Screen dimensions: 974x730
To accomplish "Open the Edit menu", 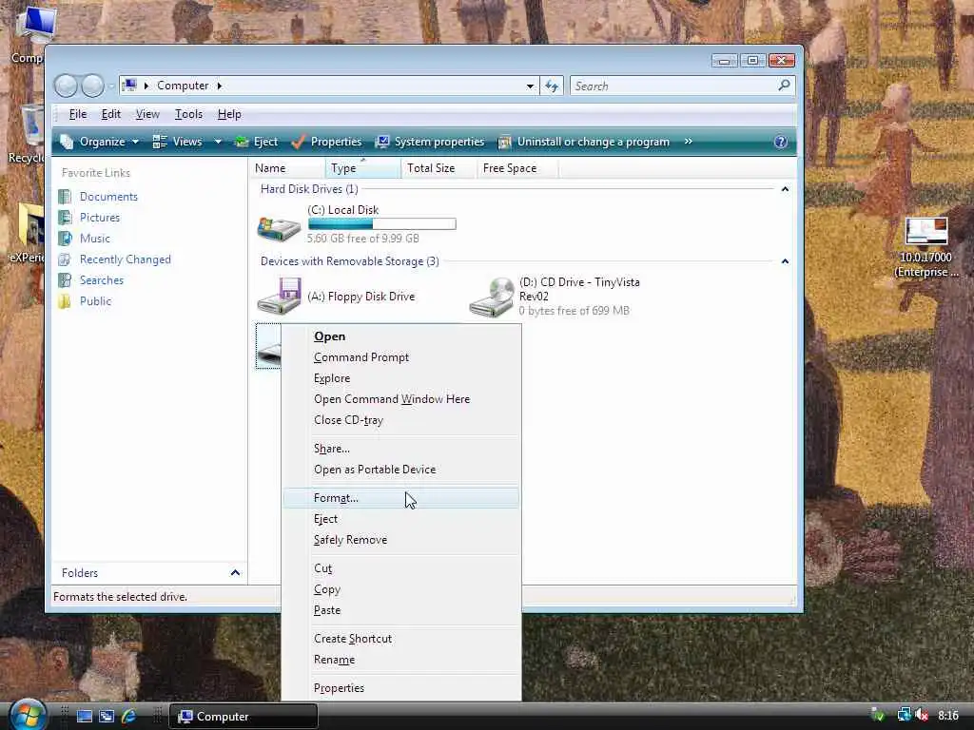I will [x=111, y=114].
